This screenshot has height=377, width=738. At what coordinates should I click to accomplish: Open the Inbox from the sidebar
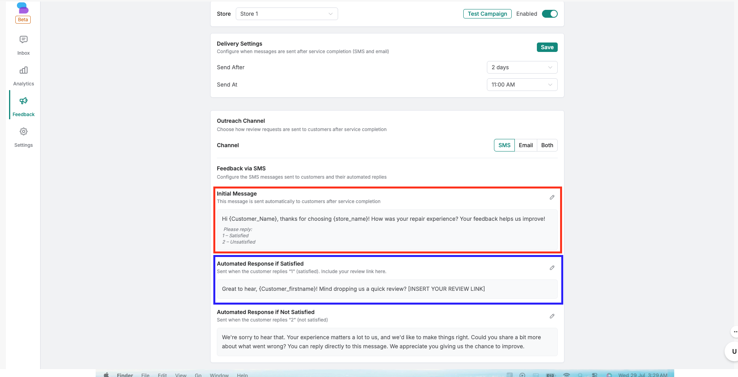pos(24,45)
